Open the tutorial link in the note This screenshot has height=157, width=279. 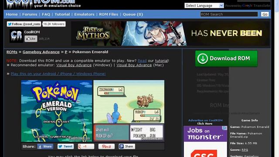[161, 61]
